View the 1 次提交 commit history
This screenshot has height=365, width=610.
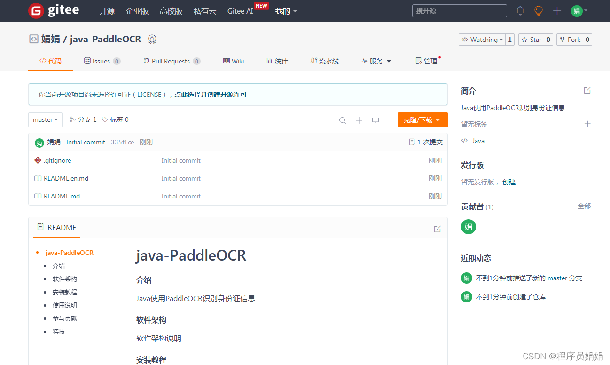coord(426,142)
